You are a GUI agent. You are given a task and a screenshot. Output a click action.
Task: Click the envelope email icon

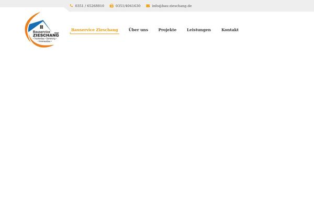(x=148, y=6)
